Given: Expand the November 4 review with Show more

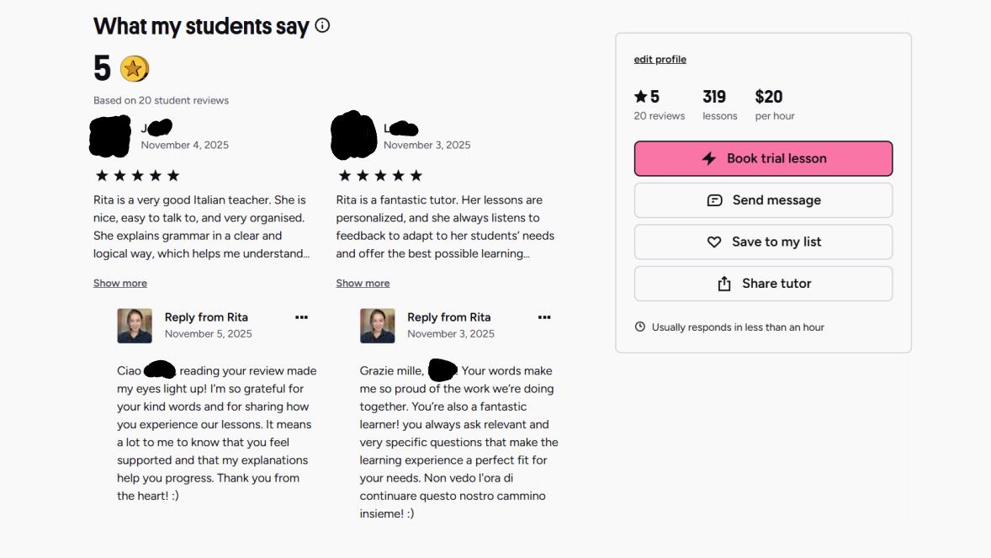Looking at the screenshot, I should click(x=120, y=284).
